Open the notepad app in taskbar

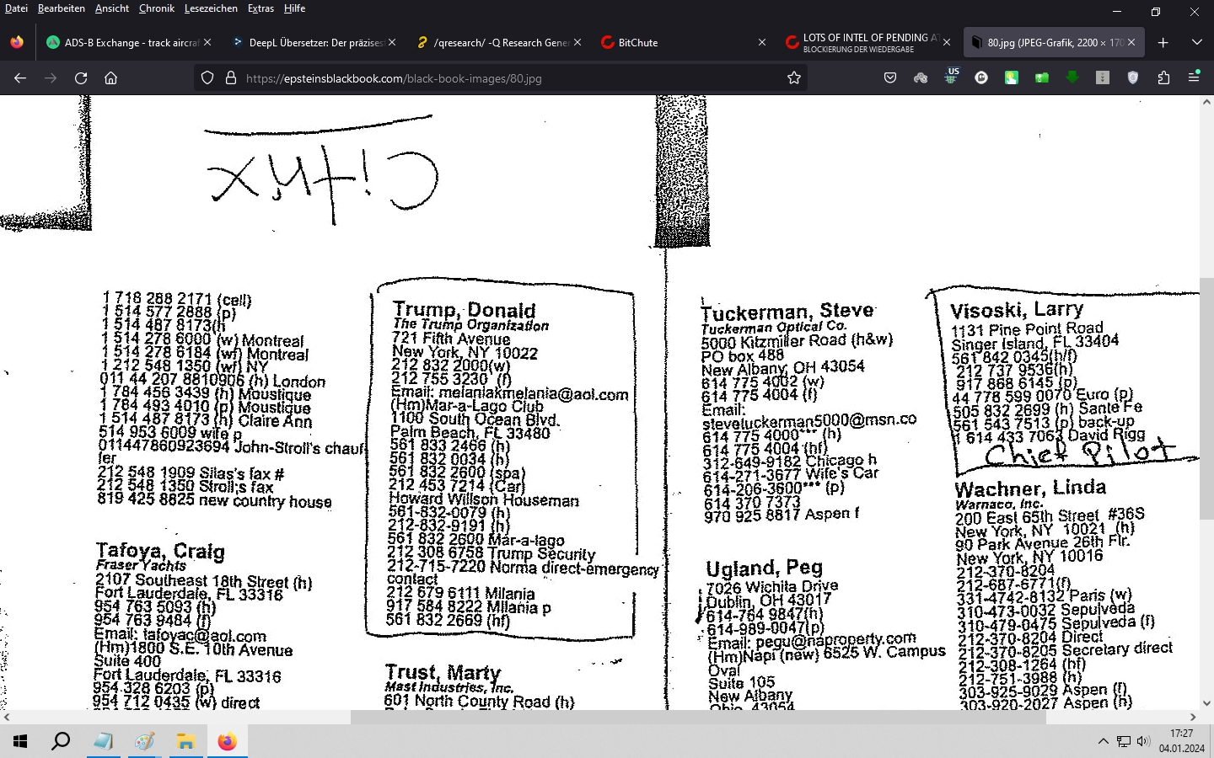pos(103,741)
